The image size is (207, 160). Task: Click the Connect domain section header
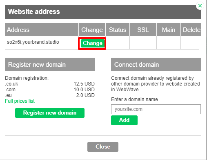[x=156, y=64]
